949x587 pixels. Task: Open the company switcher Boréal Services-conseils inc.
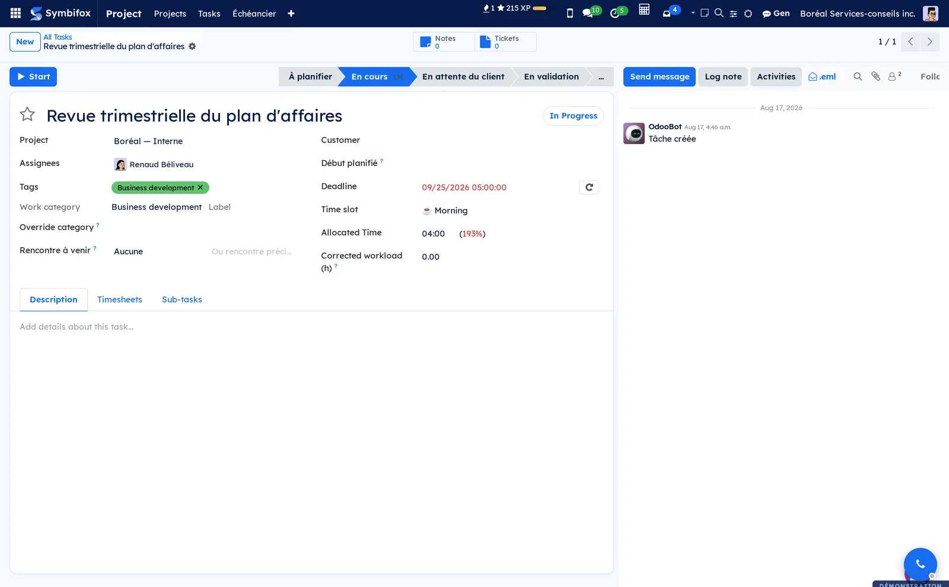point(858,14)
